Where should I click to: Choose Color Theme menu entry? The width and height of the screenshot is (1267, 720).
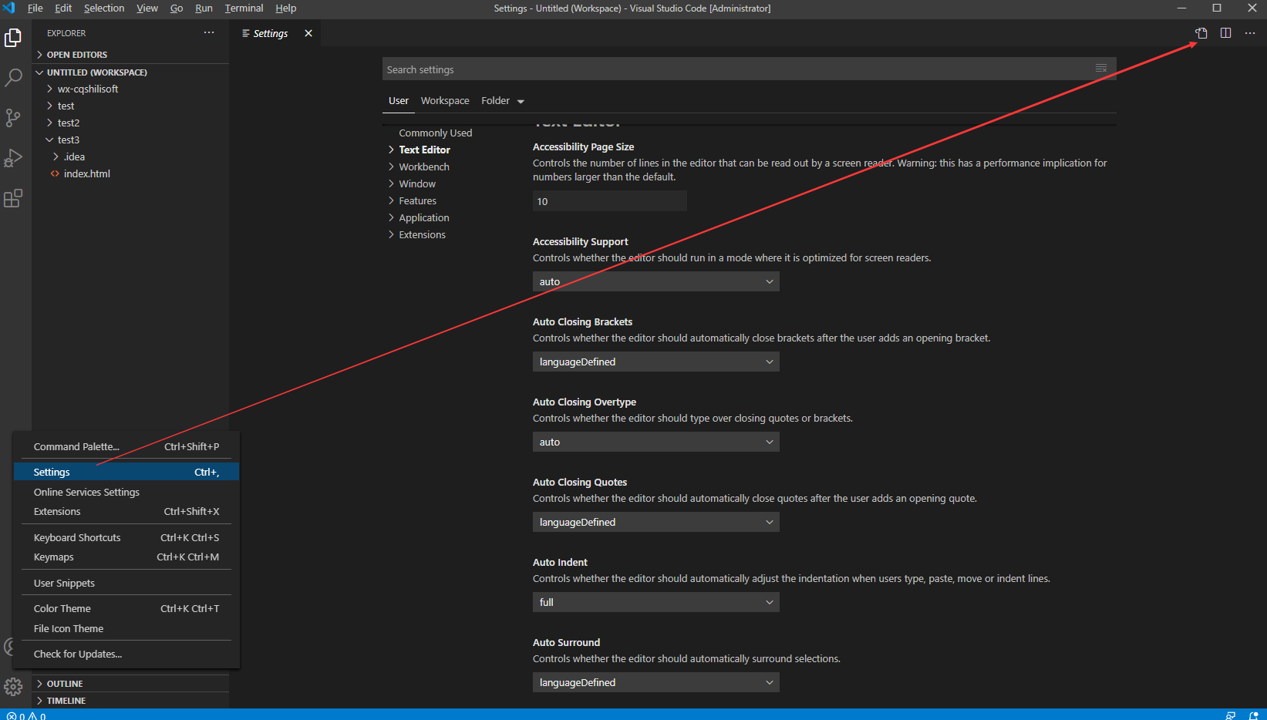[126, 608]
